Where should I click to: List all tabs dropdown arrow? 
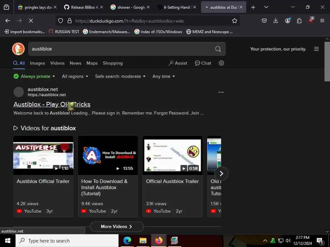(266, 7)
